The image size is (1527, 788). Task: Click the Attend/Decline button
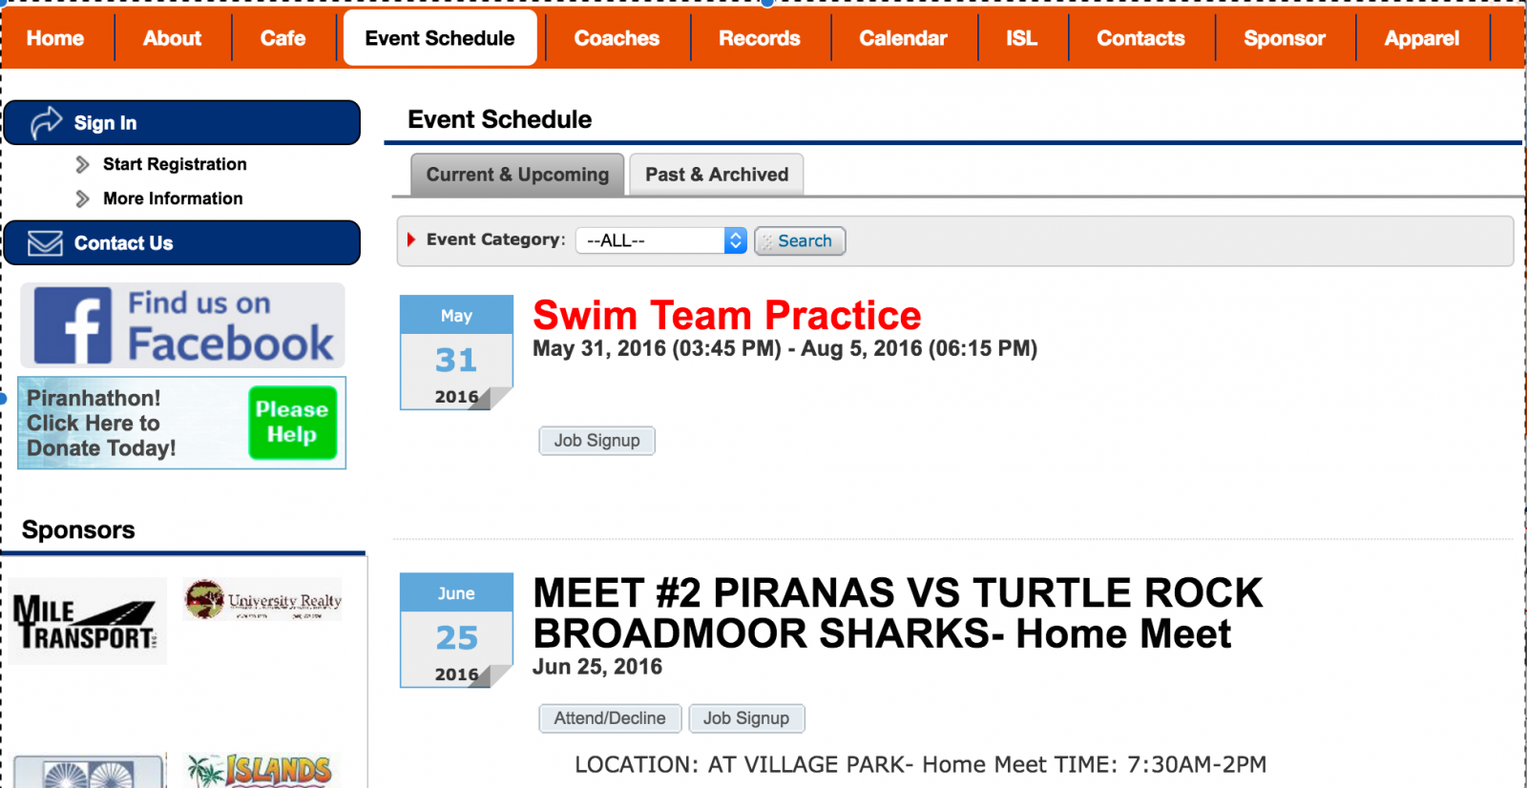(x=610, y=718)
